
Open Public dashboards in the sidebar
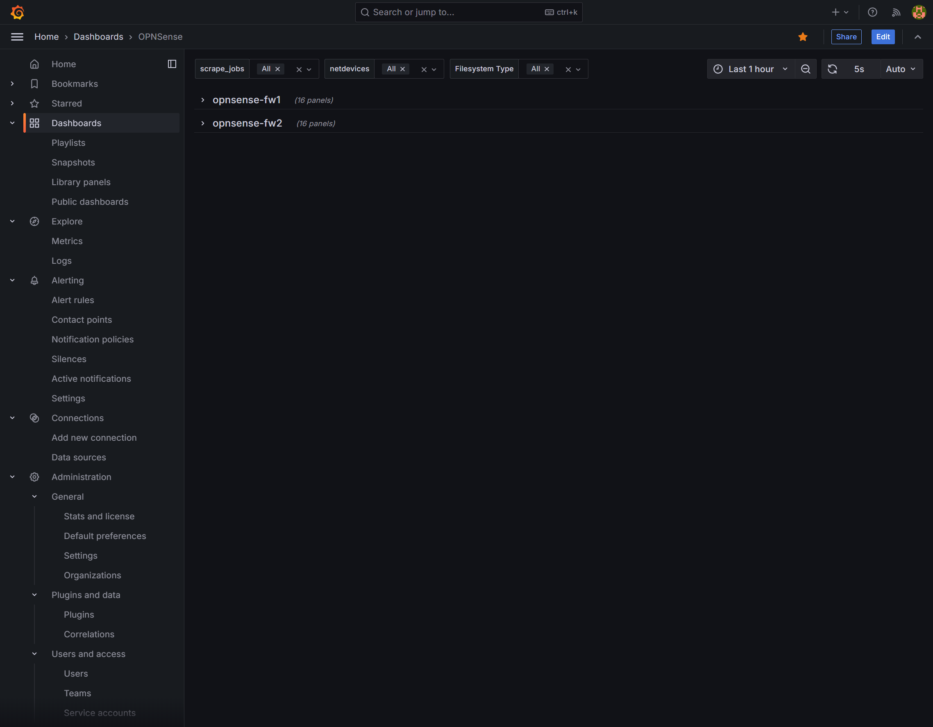coord(90,202)
